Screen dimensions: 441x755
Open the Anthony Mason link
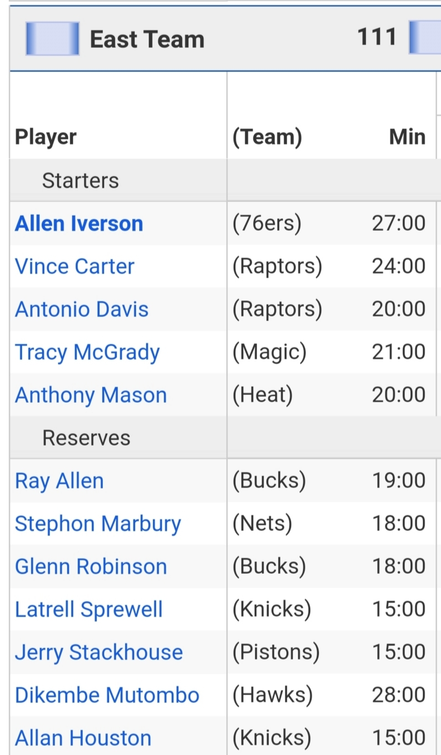click(x=91, y=395)
